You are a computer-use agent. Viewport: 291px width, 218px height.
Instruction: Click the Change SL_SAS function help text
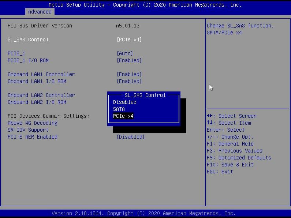pyautogui.click(x=240, y=26)
